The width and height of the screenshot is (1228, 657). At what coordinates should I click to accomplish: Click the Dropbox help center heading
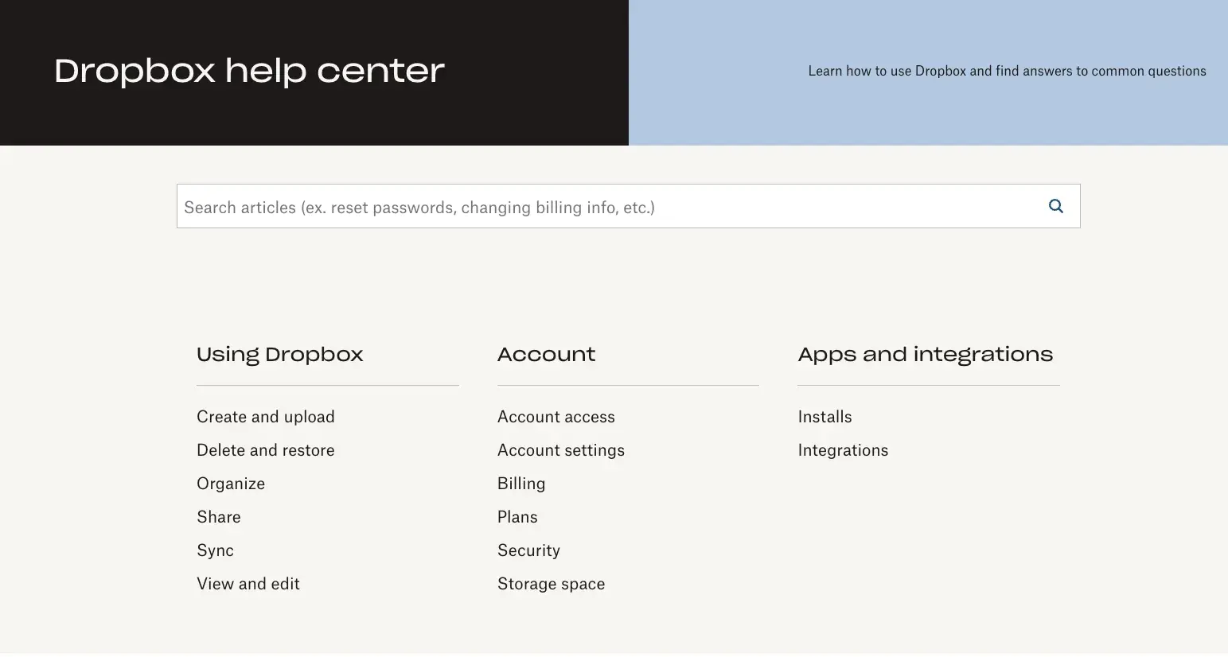coord(248,72)
